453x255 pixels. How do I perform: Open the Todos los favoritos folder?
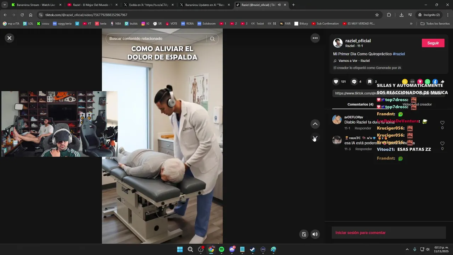(x=435, y=24)
